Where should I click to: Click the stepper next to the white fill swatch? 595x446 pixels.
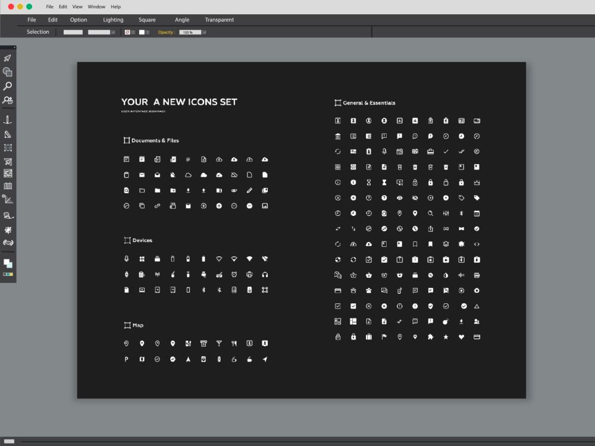pyautogui.click(x=148, y=32)
